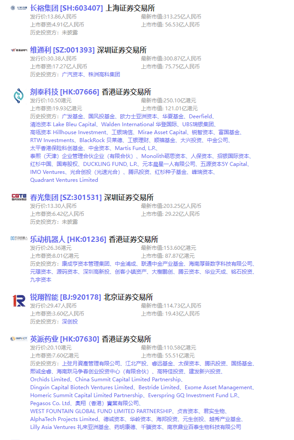Click investor link 国风投基金
This screenshot has height=440, width=294.
(x=101, y=117)
